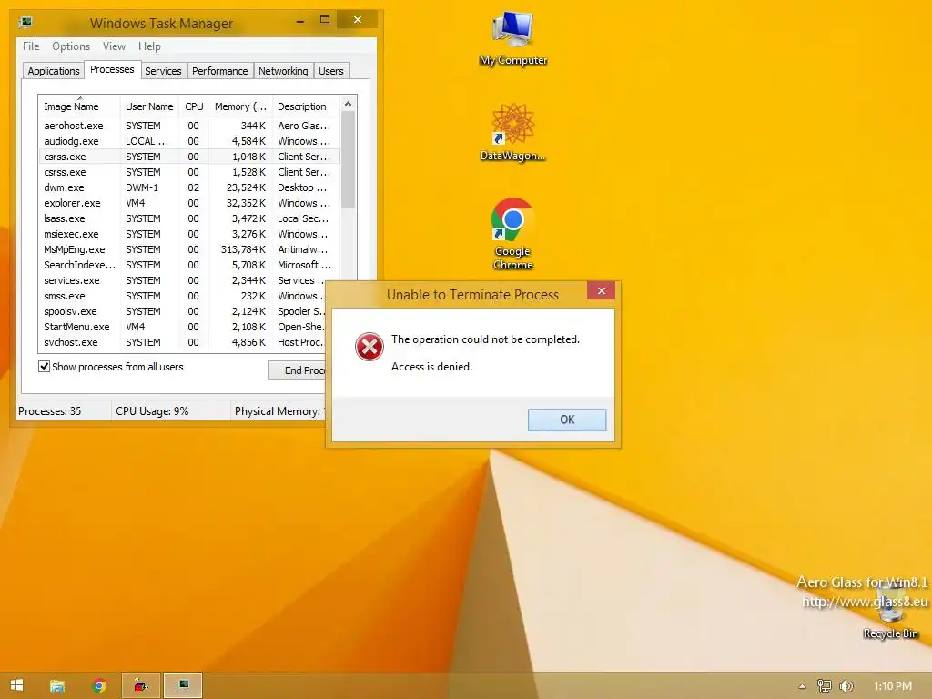This screenshot has height=699, width=932.
Task: Open the Help menu
Action: pyautogui.click(x=149, y=46)
